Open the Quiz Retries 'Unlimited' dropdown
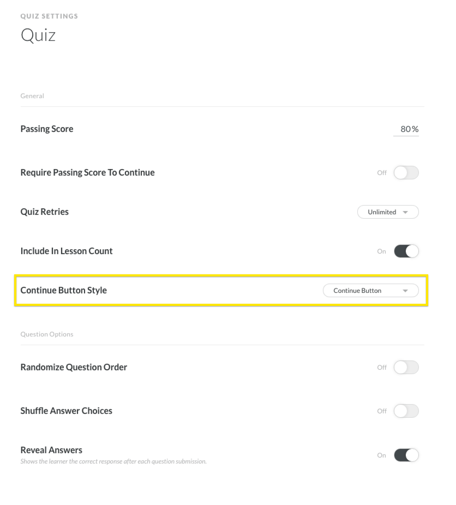This screenshot has width=456, height=505. (387, 212)
